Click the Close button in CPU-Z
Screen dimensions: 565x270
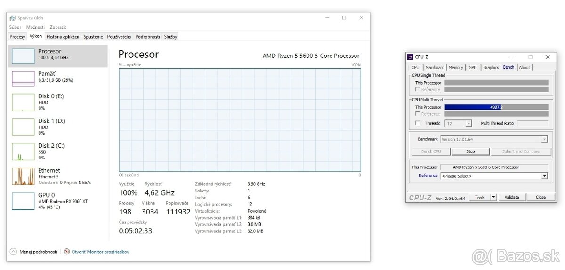[541, 197]
